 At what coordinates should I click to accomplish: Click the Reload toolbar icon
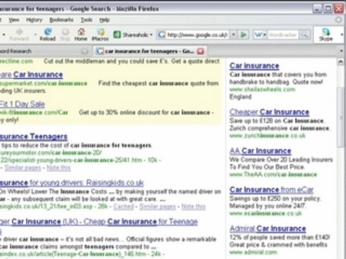click(x=48, y=35)
